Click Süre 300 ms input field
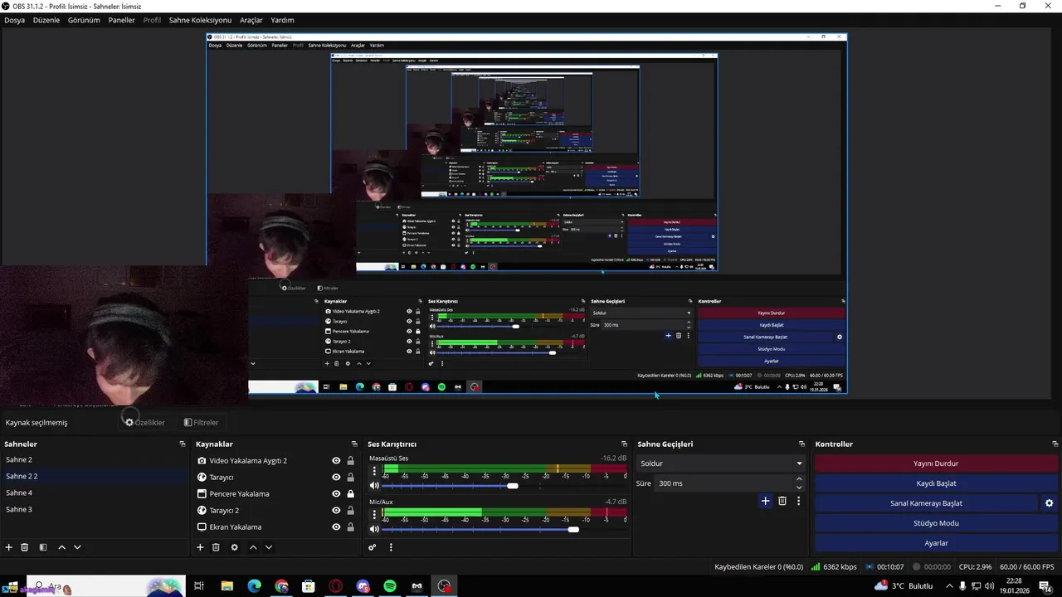The height and width of the screenshot is (597, 1062). tap(724, 483)
